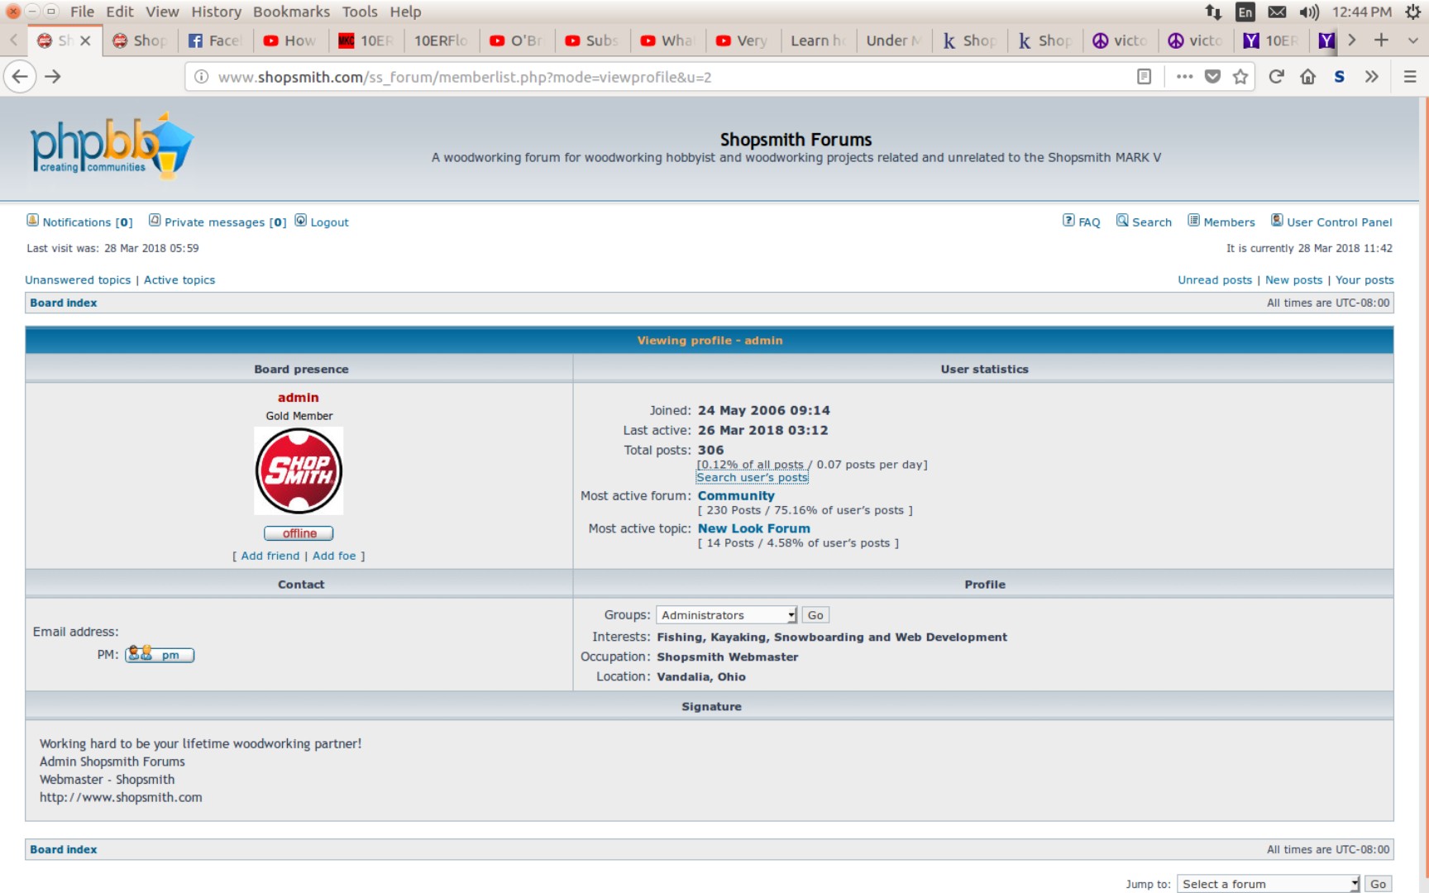Open the Select a forum dropdown
Image resolution: width=1429 pixels, height=893 pixels.
(1269, 884)
